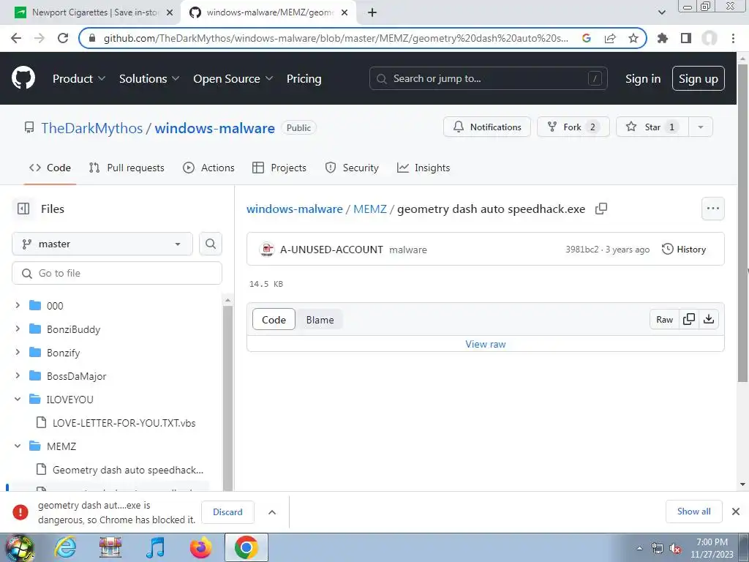Collapse the MEMZ folder
Image resolution: width=749 pixels, height=562 pixels.
click(x=18, y=446)
